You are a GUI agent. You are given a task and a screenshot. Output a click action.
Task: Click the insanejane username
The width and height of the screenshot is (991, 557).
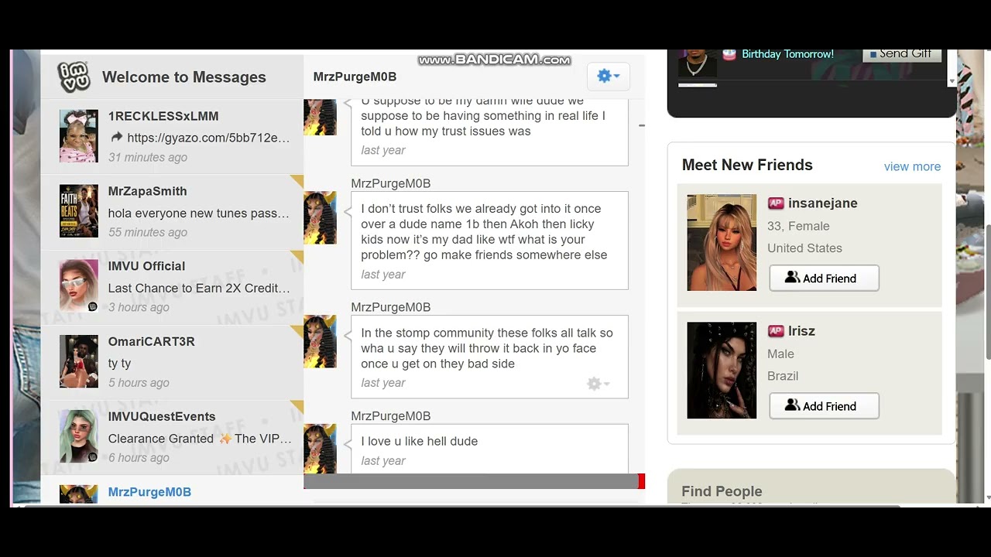pos(822,203)
